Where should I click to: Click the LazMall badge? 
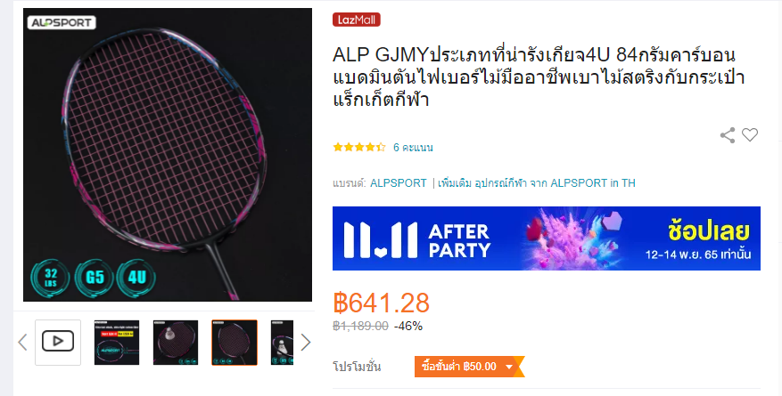(357, 20)
